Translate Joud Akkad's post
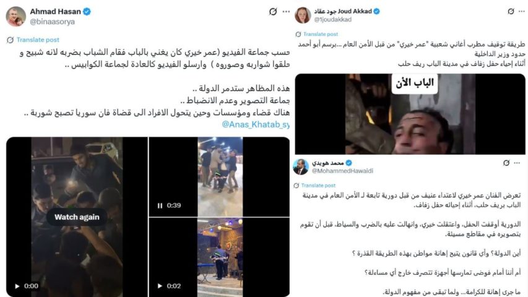This screenshot has height=297, width=528. [x=320, y=34]
